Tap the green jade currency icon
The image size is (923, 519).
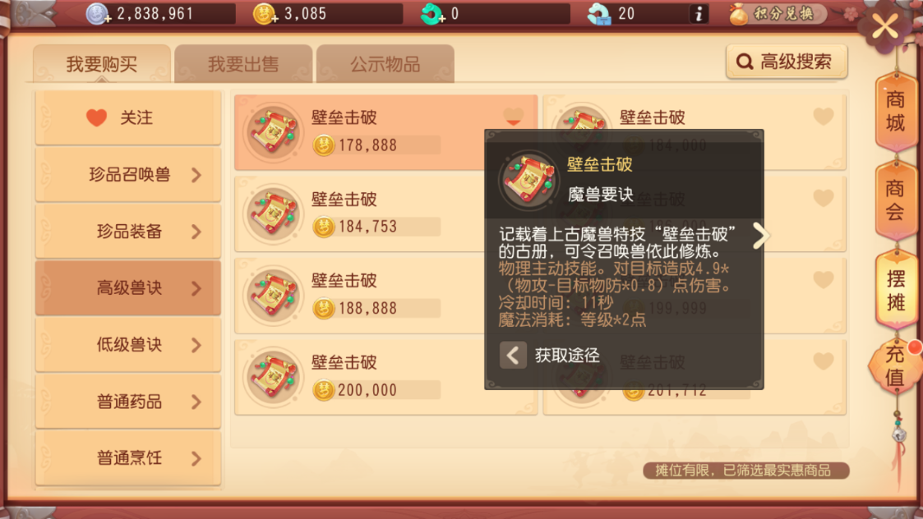432,13
